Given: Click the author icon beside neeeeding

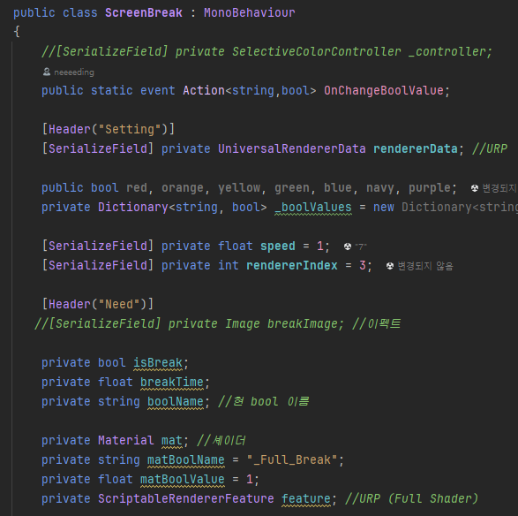Looking at the screenshot, I should point(47,72).
